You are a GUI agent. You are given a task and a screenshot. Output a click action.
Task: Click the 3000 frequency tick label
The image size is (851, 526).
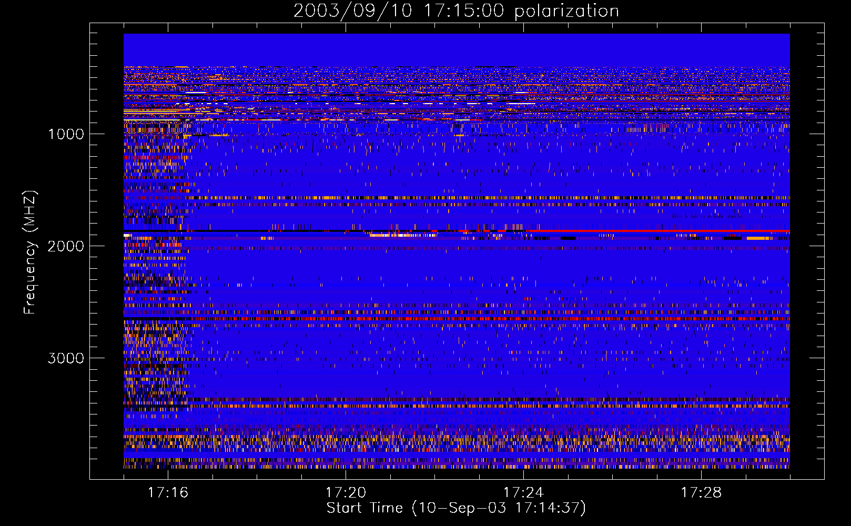pyautogui.click(x=66, y=358)
